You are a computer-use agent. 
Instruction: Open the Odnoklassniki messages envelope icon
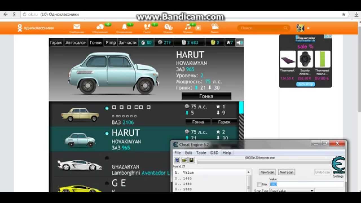[x=77, y=27]
